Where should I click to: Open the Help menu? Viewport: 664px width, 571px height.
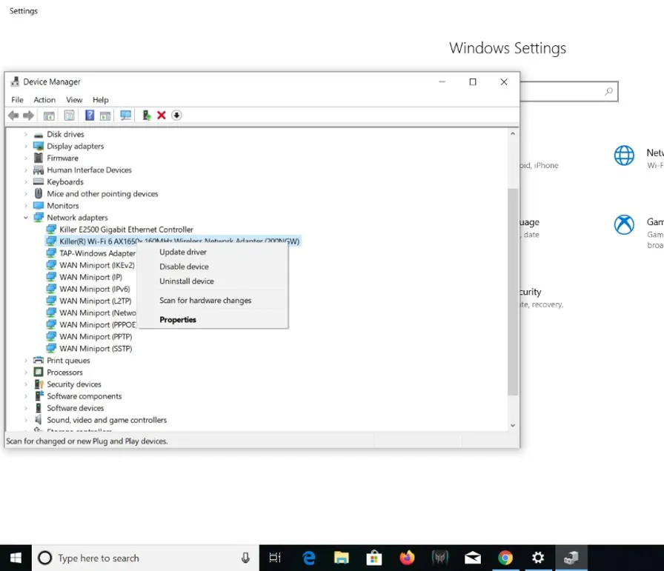(100, 100)
